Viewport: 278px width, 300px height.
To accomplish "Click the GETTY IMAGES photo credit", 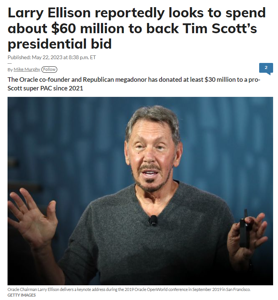I will (x=21, y=295).
